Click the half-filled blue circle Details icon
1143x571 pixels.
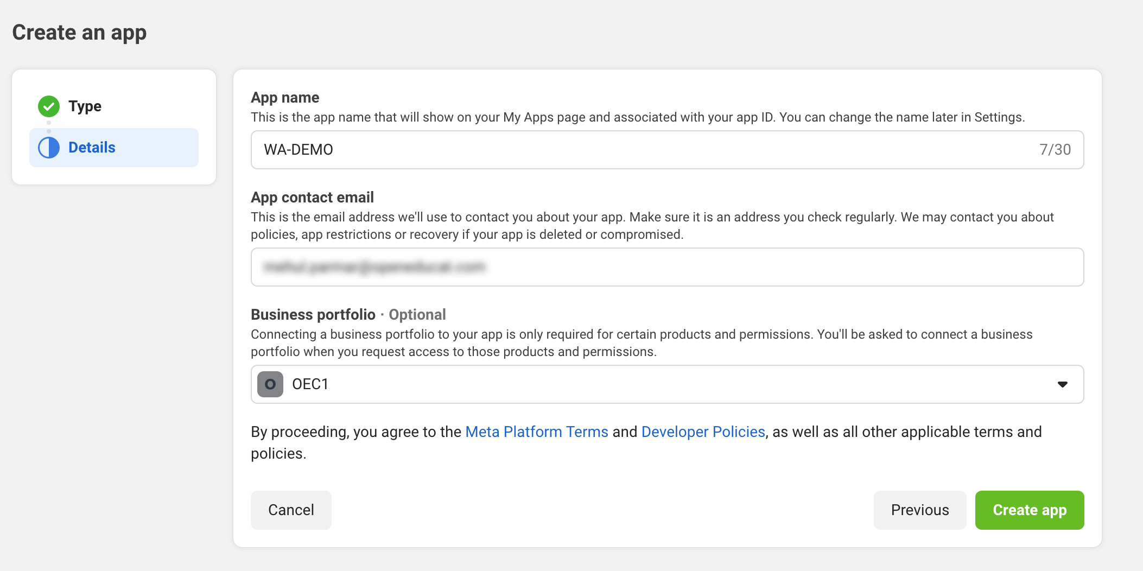[49, 148]
